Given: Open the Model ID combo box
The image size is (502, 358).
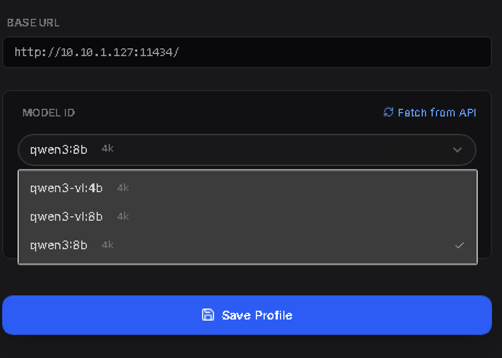Looking at the screenshot, I should (x=247, y=149).
